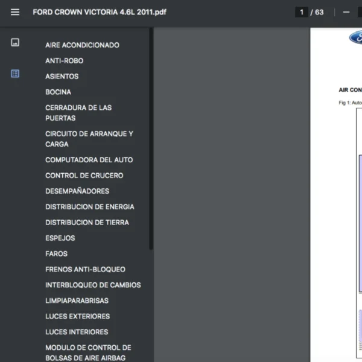Open the FAROS bookmark
Image resolution: width=362 pixels, height=362 pixels.
coord(56,254)
